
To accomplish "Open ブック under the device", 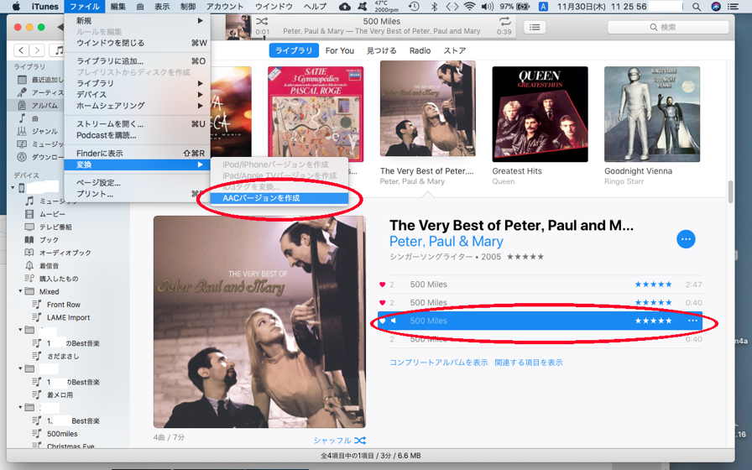I will pos(49,240).
